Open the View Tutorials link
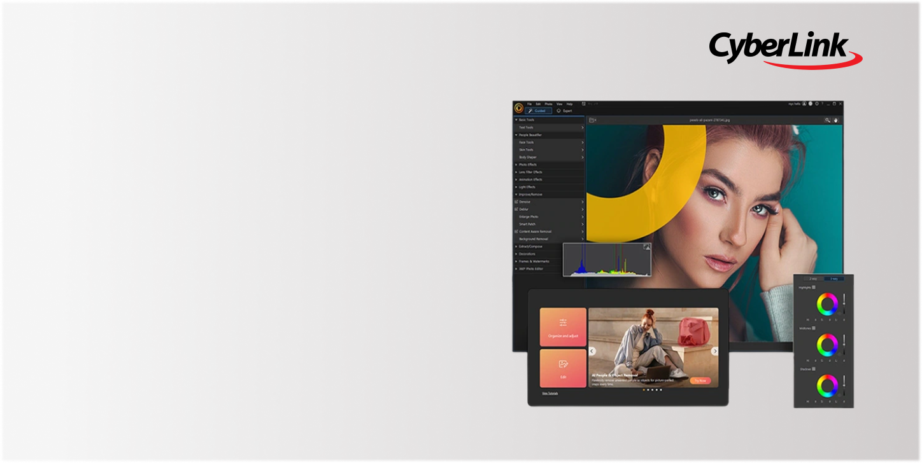This screenshot has height=463, width=922. pos(550,394)
